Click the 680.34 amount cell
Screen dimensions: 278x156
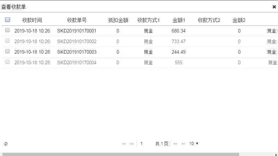178,31
